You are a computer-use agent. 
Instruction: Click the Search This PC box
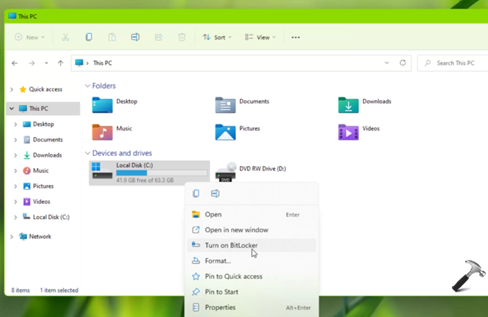(x=453, y=63)
